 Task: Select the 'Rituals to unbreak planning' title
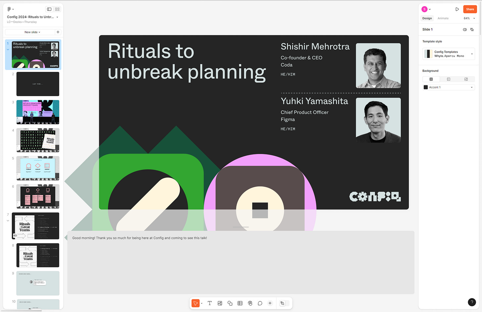coord(187,62)
